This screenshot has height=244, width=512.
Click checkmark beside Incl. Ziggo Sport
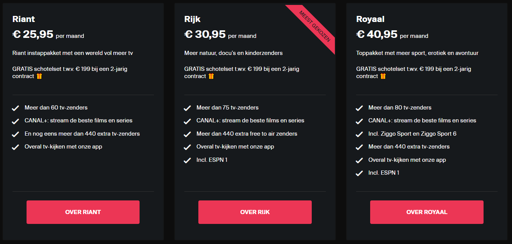359,134
